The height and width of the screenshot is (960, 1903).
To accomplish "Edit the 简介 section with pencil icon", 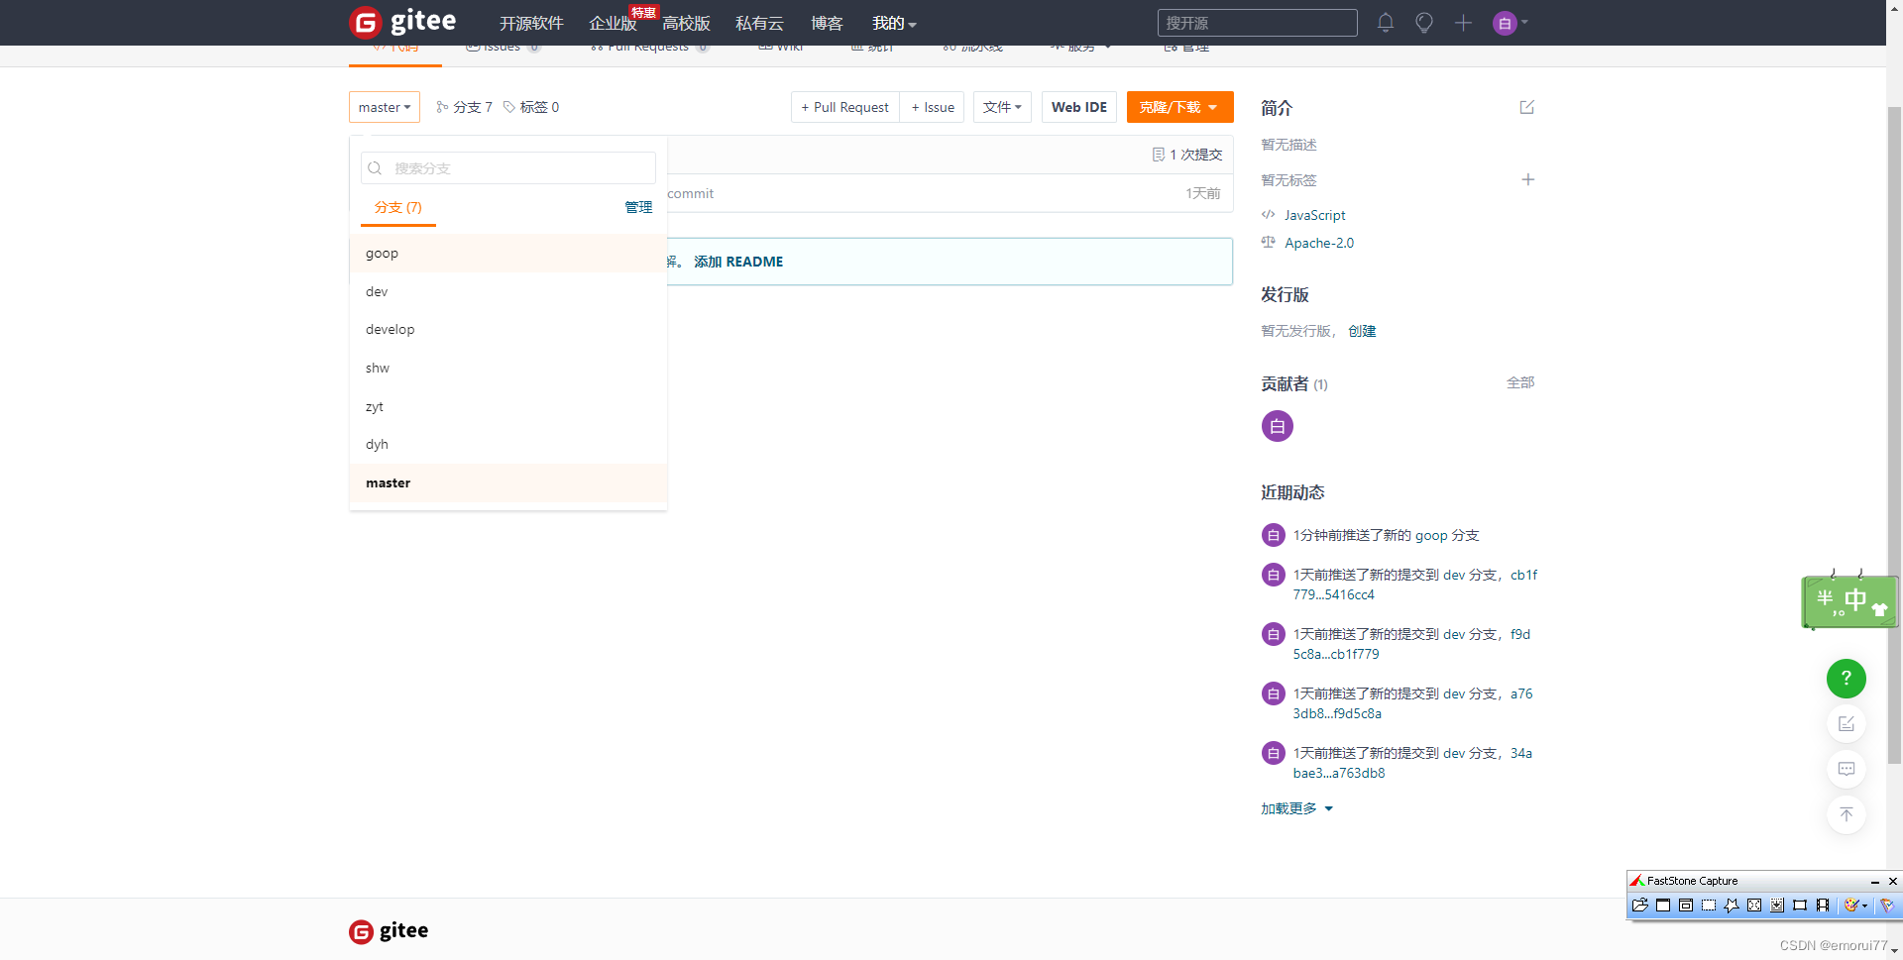I will coord(1527,107).
